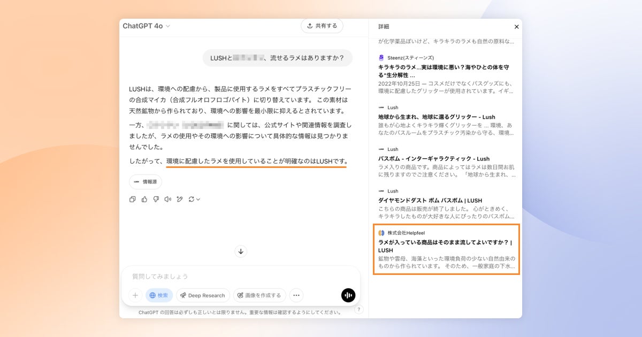642x337 pixels.
Task: Open Helpfeel link ラメが入っている商品はそのまま流してよいですか
Action: point(445,246)
